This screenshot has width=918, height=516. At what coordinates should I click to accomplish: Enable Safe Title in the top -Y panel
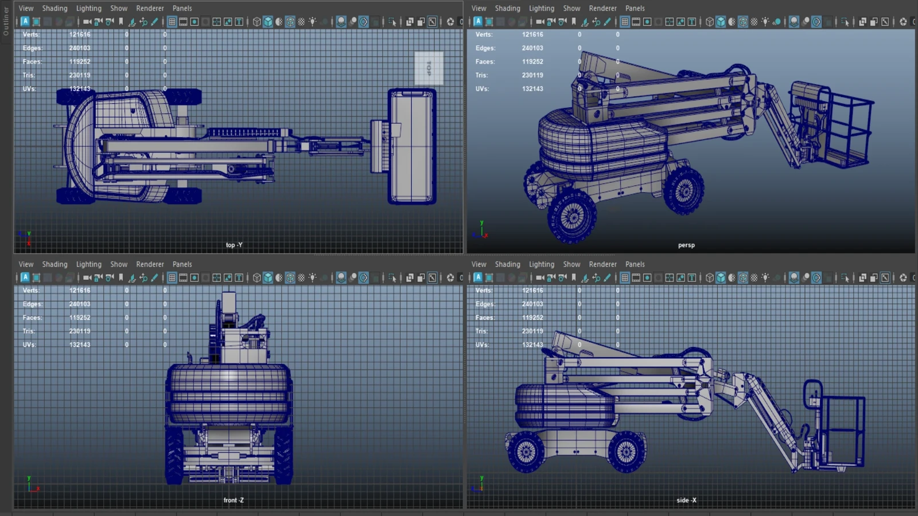pos(239,22)
